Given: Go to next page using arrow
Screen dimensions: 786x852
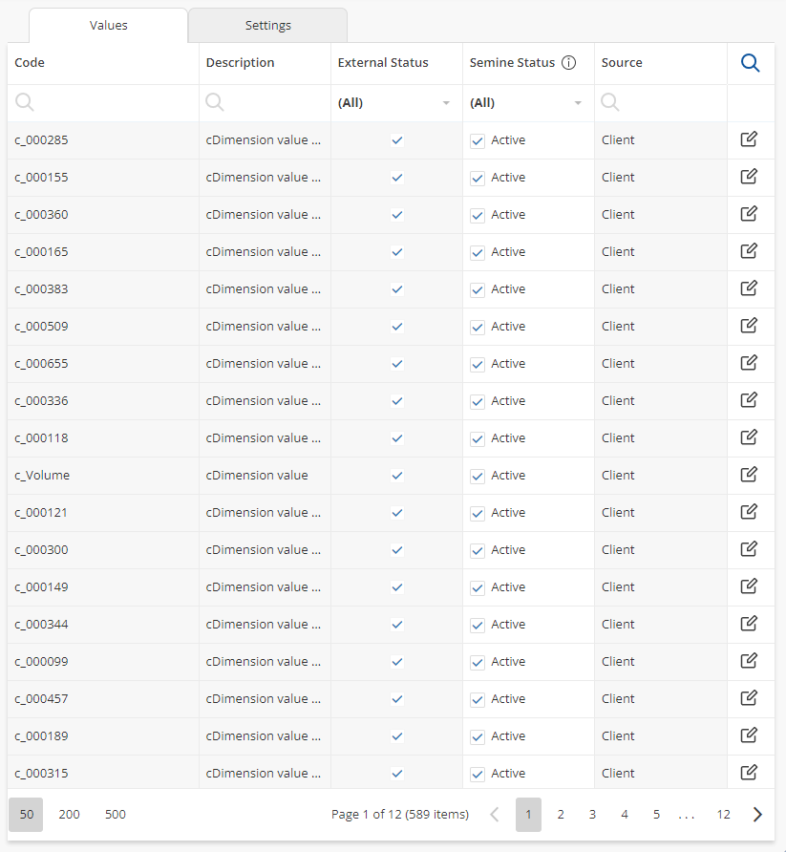Looking at the screenshot, I should click(x=757, y=815).
